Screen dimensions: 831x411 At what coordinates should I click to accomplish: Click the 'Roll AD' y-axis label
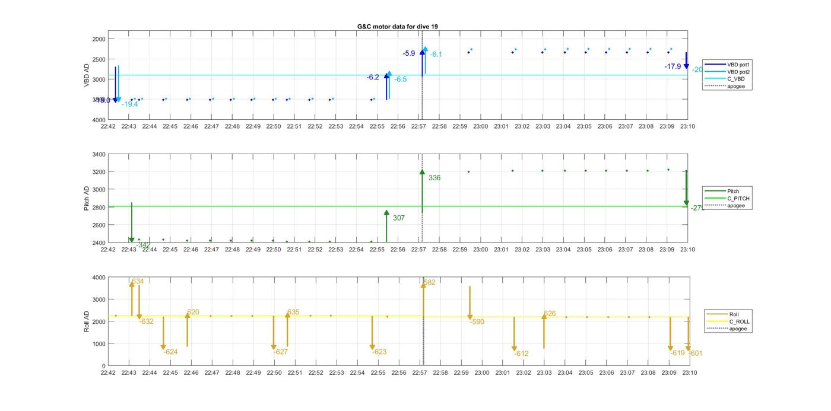click(x=87, y=321)
